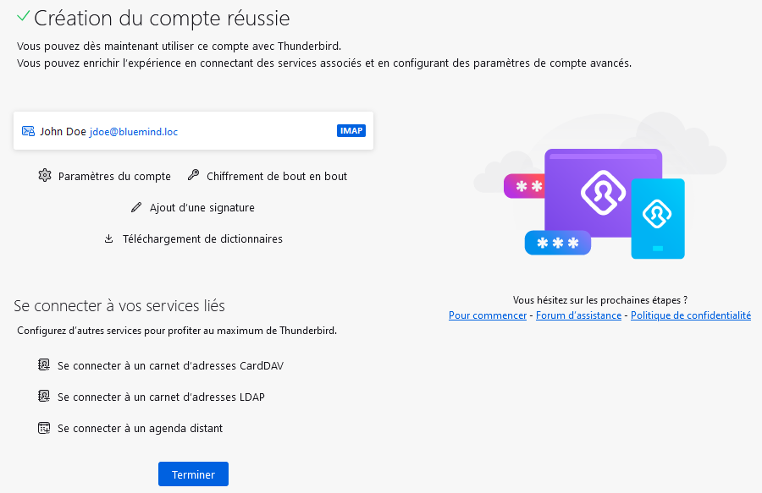Click the blue IMAP badge
The width and height of the screenshot is (762, 493).
(x=351, y=131)
